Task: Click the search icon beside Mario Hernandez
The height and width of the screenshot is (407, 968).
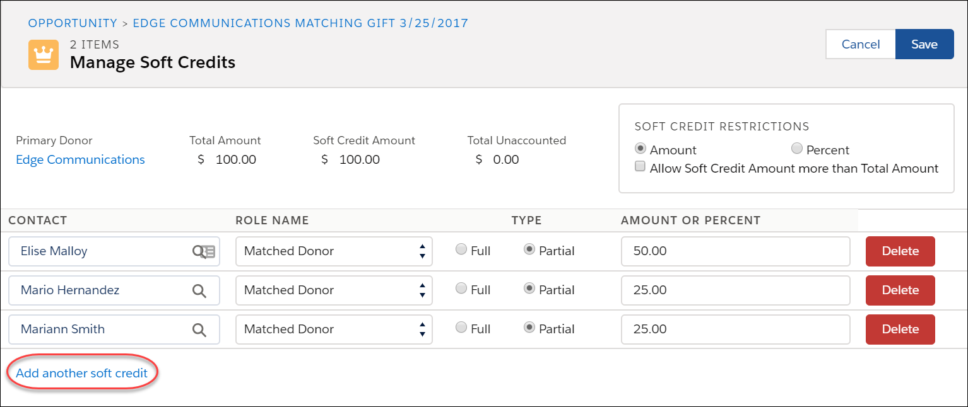Action: 200,290
